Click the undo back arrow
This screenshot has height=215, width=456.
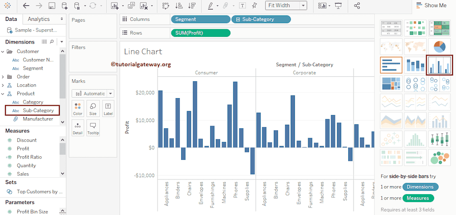[x=26, y=6]
